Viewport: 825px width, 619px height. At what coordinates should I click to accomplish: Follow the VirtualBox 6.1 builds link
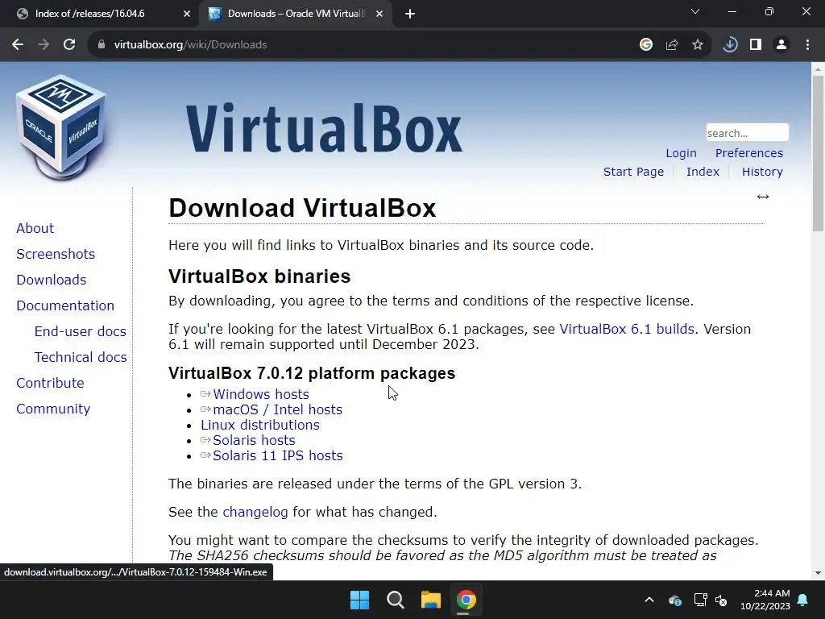pos(627,329)
